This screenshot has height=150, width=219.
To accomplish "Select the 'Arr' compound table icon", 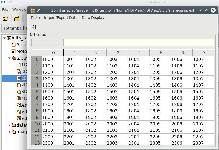I will [x=19, y=105].
